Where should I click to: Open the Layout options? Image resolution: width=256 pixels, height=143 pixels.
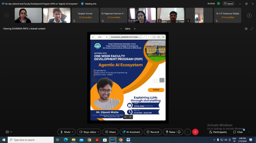(229, 4)
